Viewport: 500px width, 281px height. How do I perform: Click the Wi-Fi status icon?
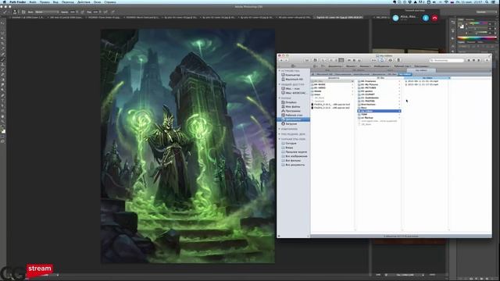pos(446,2)
